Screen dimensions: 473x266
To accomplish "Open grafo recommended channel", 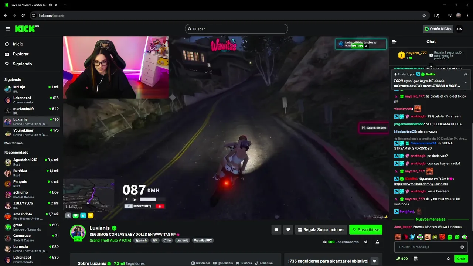I will (31, 227).
